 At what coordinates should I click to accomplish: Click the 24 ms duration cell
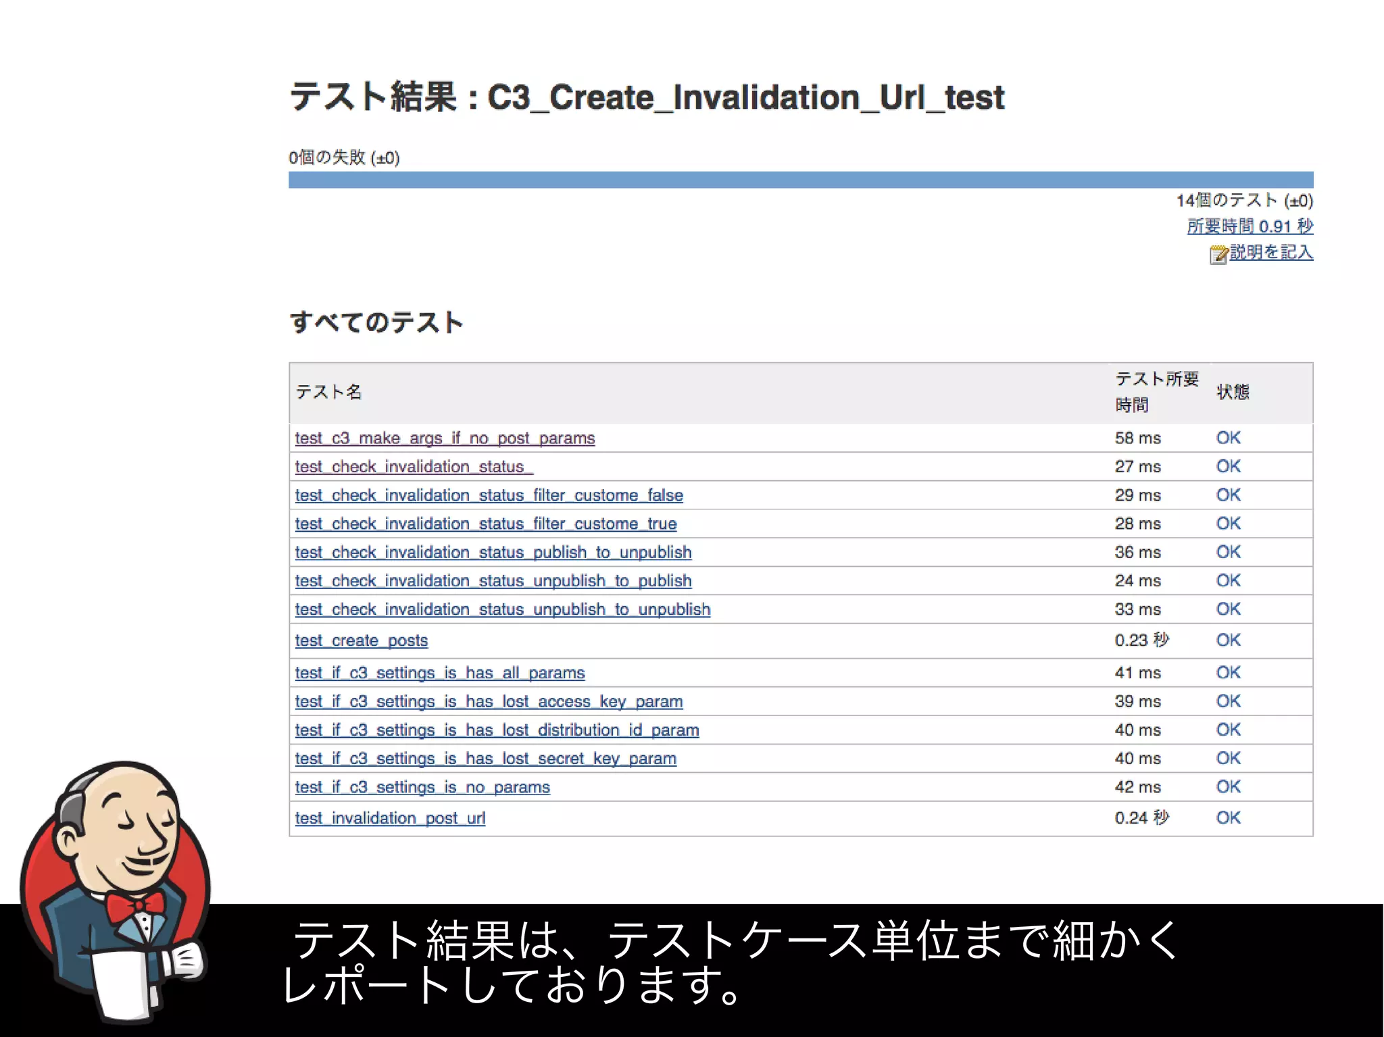coord(1138,580)
